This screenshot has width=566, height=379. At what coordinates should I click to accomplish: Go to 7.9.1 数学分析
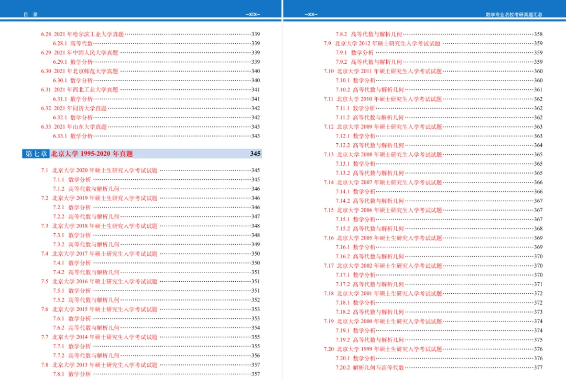pos(439,53)
